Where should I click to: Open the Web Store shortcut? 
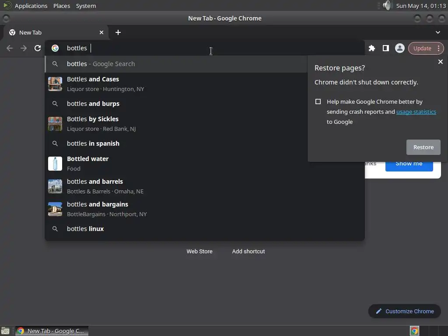tap(199, 252)
